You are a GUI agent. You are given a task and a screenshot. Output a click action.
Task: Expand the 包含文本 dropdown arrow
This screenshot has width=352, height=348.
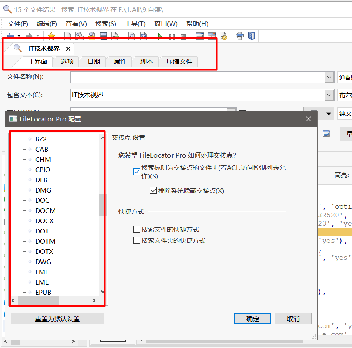pyautogui.click(x=329, y=95)
